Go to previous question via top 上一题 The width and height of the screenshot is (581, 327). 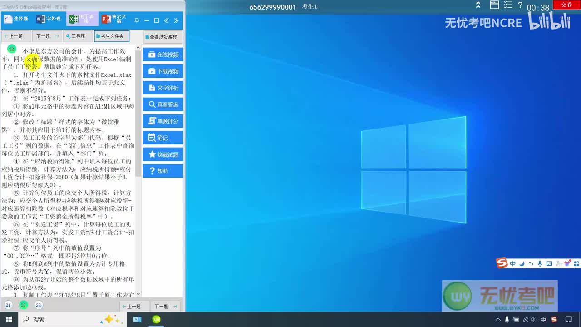(16, 36)
